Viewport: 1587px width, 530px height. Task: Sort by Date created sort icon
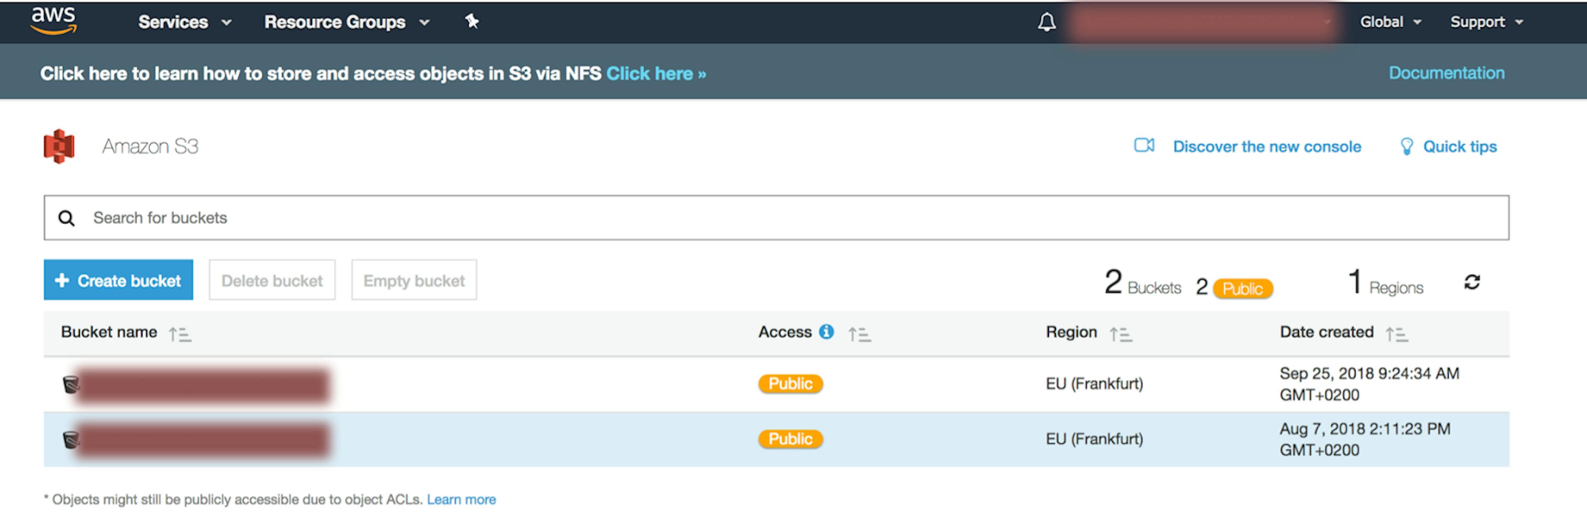click(1396, 334)
